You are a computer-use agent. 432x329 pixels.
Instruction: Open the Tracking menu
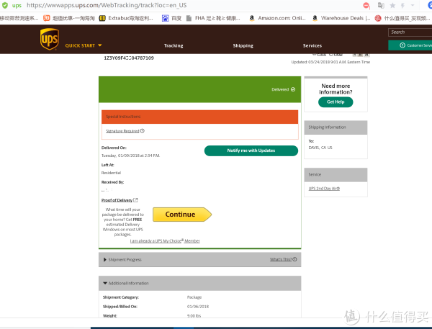tap(174, 45)
